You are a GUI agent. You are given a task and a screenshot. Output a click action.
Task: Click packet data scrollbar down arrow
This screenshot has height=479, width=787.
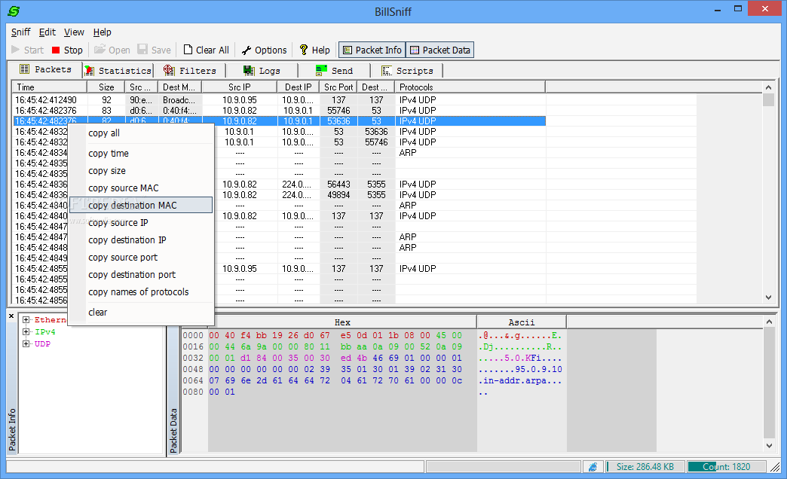769,445
